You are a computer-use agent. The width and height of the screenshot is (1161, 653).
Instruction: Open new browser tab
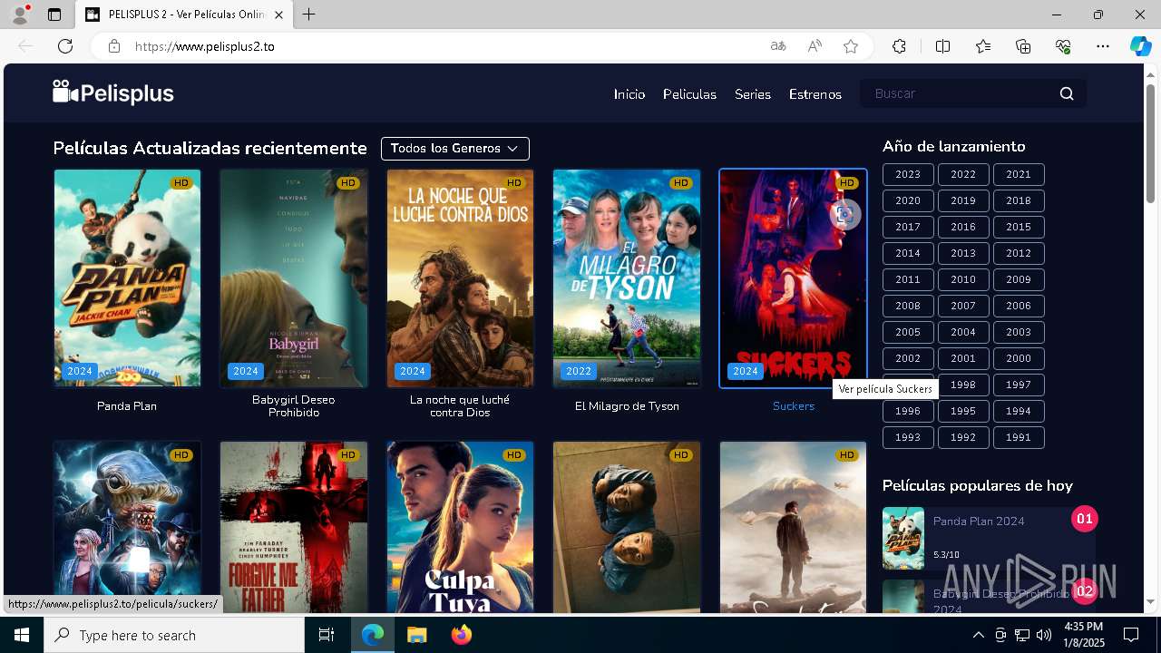pyautogui.click(x=309, y=15)
